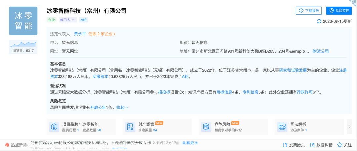Click the company title 冰零智能科技（常州）有限公司
The height and width of the screenshot is (151, 357).
(86, 11)
